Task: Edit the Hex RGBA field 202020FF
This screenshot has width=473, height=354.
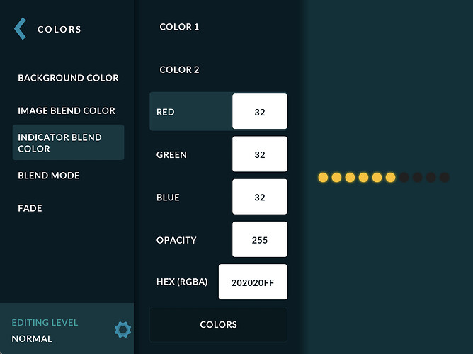Action: [x=253, y=282]
